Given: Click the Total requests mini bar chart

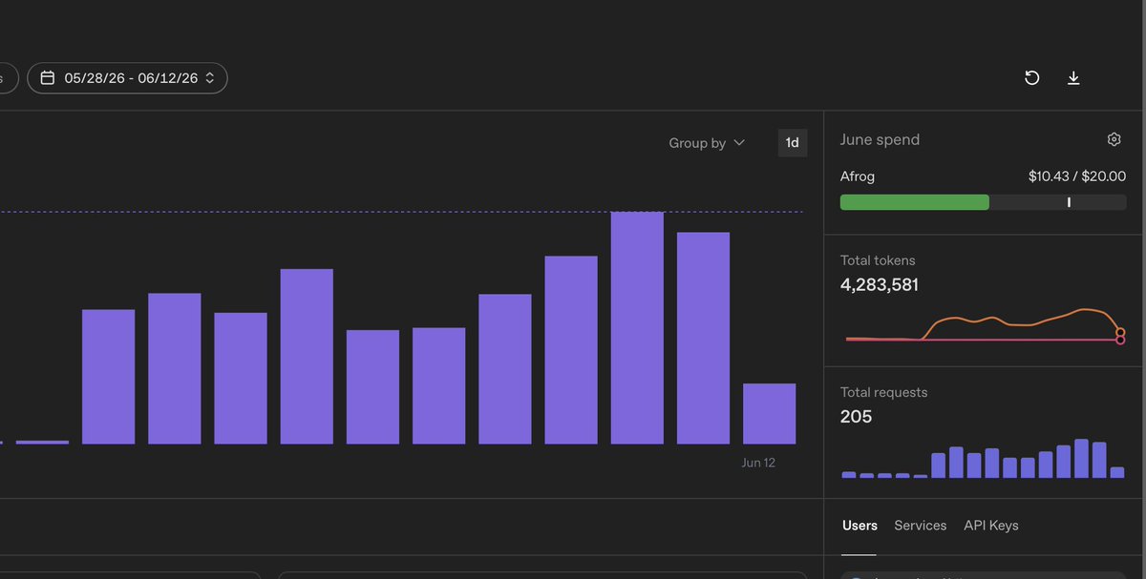Looking at the screenshot, I should [984, 459].
